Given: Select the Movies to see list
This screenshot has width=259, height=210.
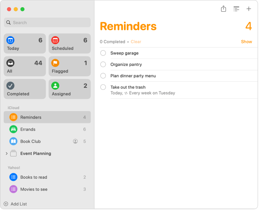Looking at the screenshot, I should tap(34, 189).
